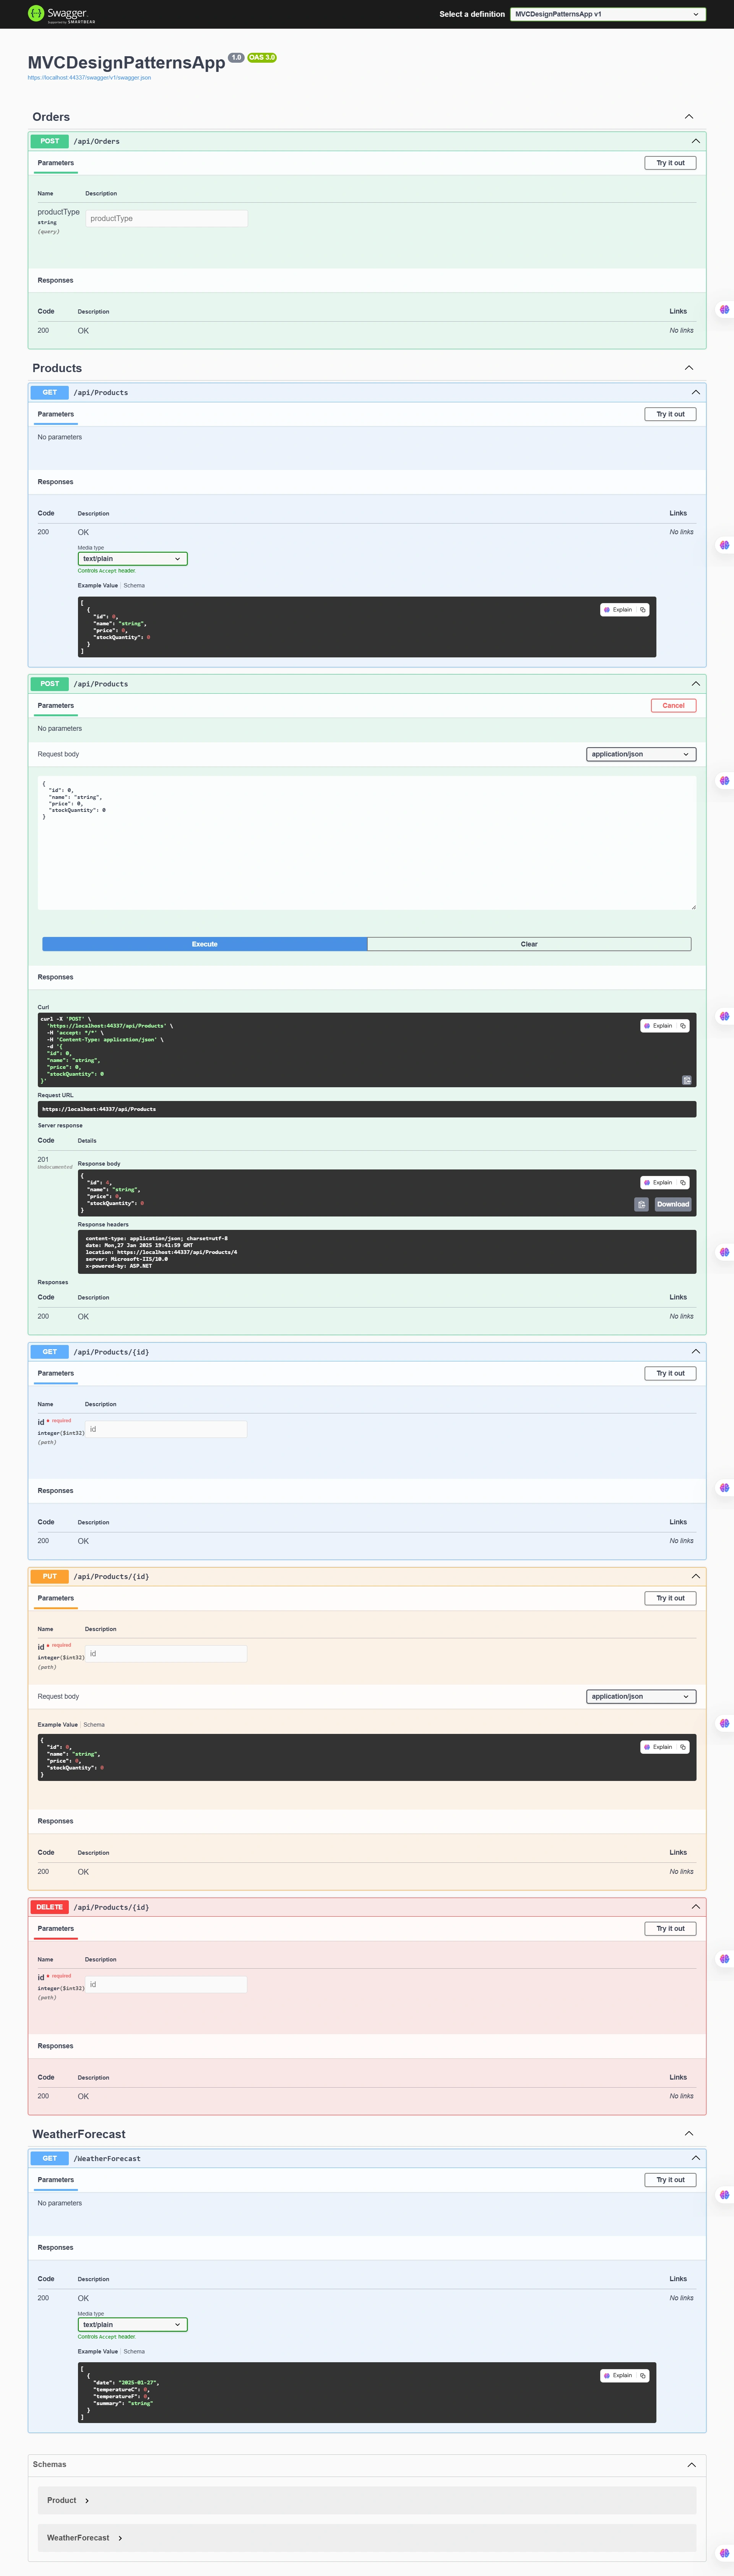
Task: Click Explain on the curl code block
Action: pos(659,1026)
